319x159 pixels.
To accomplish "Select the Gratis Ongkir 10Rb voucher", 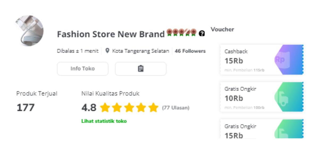I will [247, 97].
